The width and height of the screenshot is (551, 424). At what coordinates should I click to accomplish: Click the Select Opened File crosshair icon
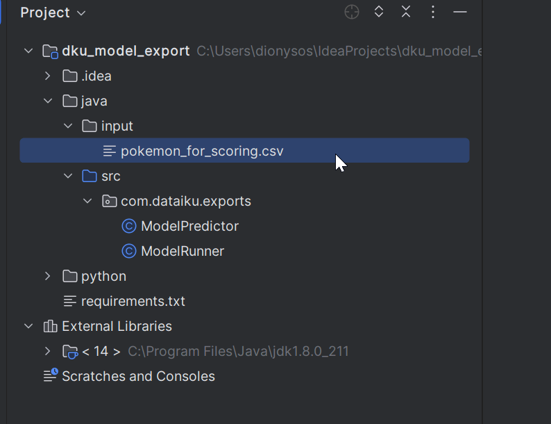pos(352,13)
